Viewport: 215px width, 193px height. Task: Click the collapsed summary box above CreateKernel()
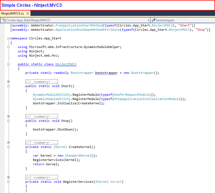42,143
